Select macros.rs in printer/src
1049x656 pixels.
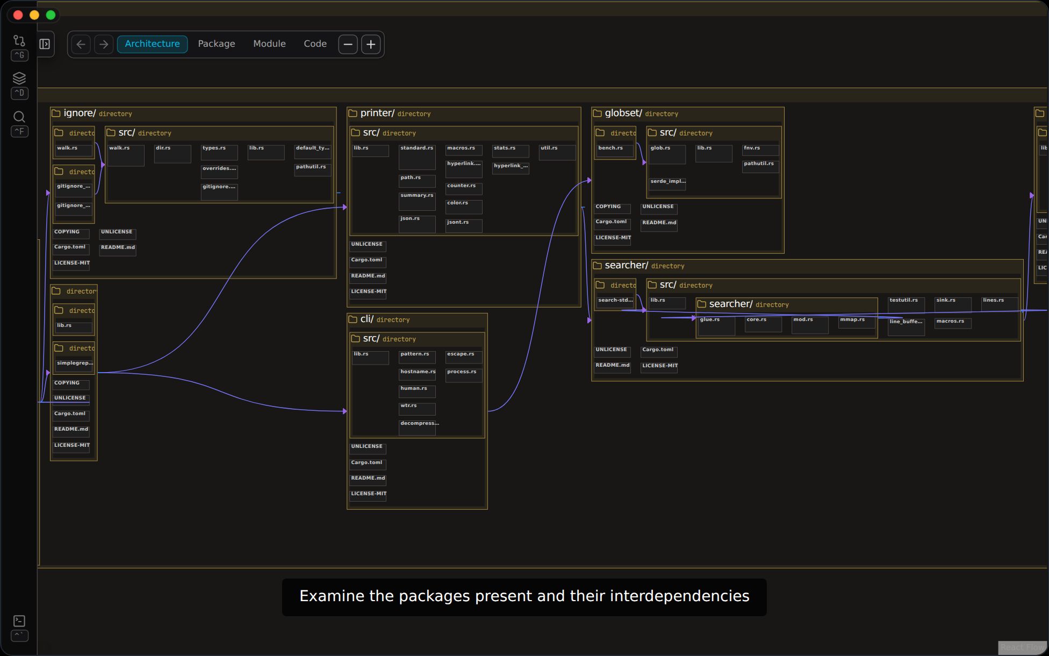464,150
